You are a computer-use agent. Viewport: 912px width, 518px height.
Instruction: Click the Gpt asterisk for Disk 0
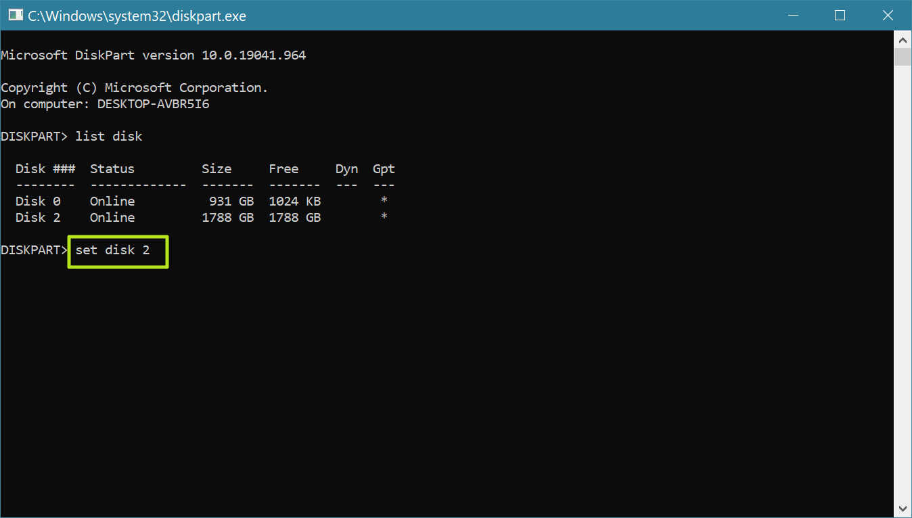click(384, 201)
